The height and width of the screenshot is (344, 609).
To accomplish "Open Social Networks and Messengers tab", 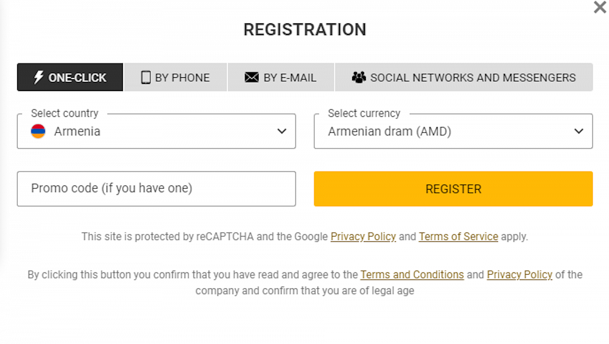I will 463,77.
